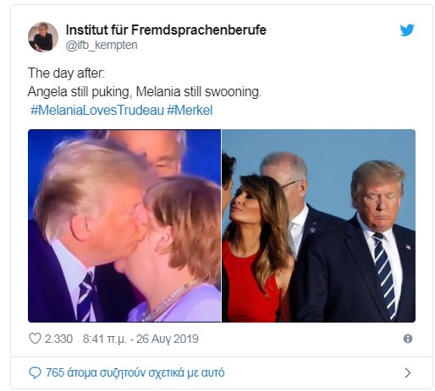Open the Institut für Fremdsprachenberufe profile name
Screen dimensions: 435x391
point(166,30)
